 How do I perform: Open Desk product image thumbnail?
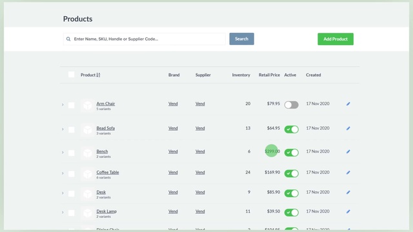tap(88, 194)
